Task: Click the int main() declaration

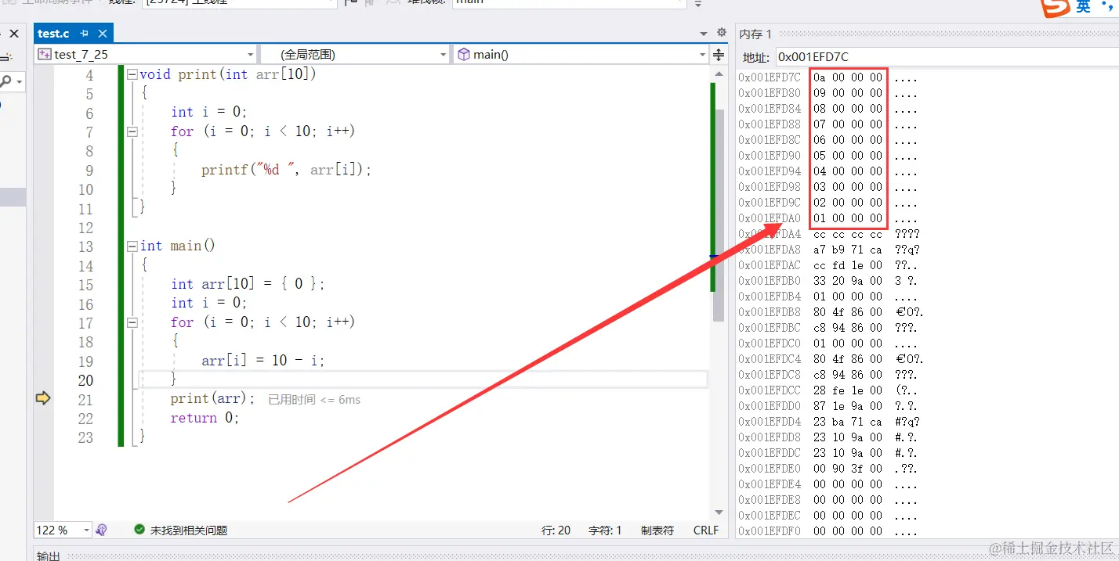Action: [x=178, y=246]
